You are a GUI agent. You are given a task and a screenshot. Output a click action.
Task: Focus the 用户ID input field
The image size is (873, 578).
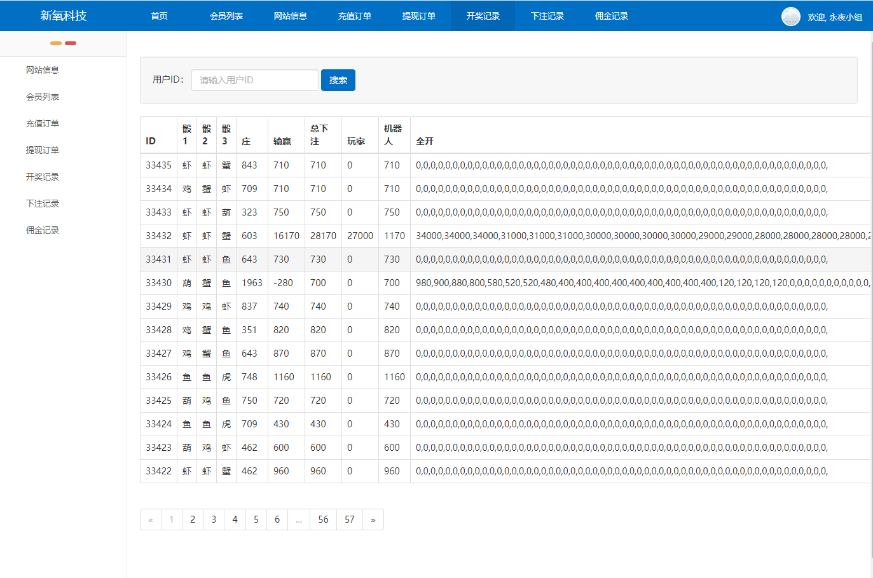[254, 80]
